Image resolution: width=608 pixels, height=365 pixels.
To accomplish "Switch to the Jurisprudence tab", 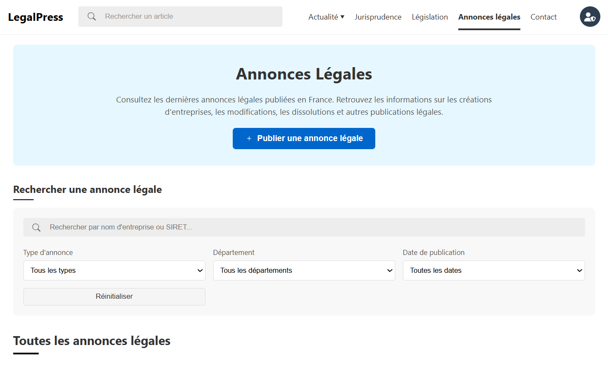I will click(x=378, y=17).
